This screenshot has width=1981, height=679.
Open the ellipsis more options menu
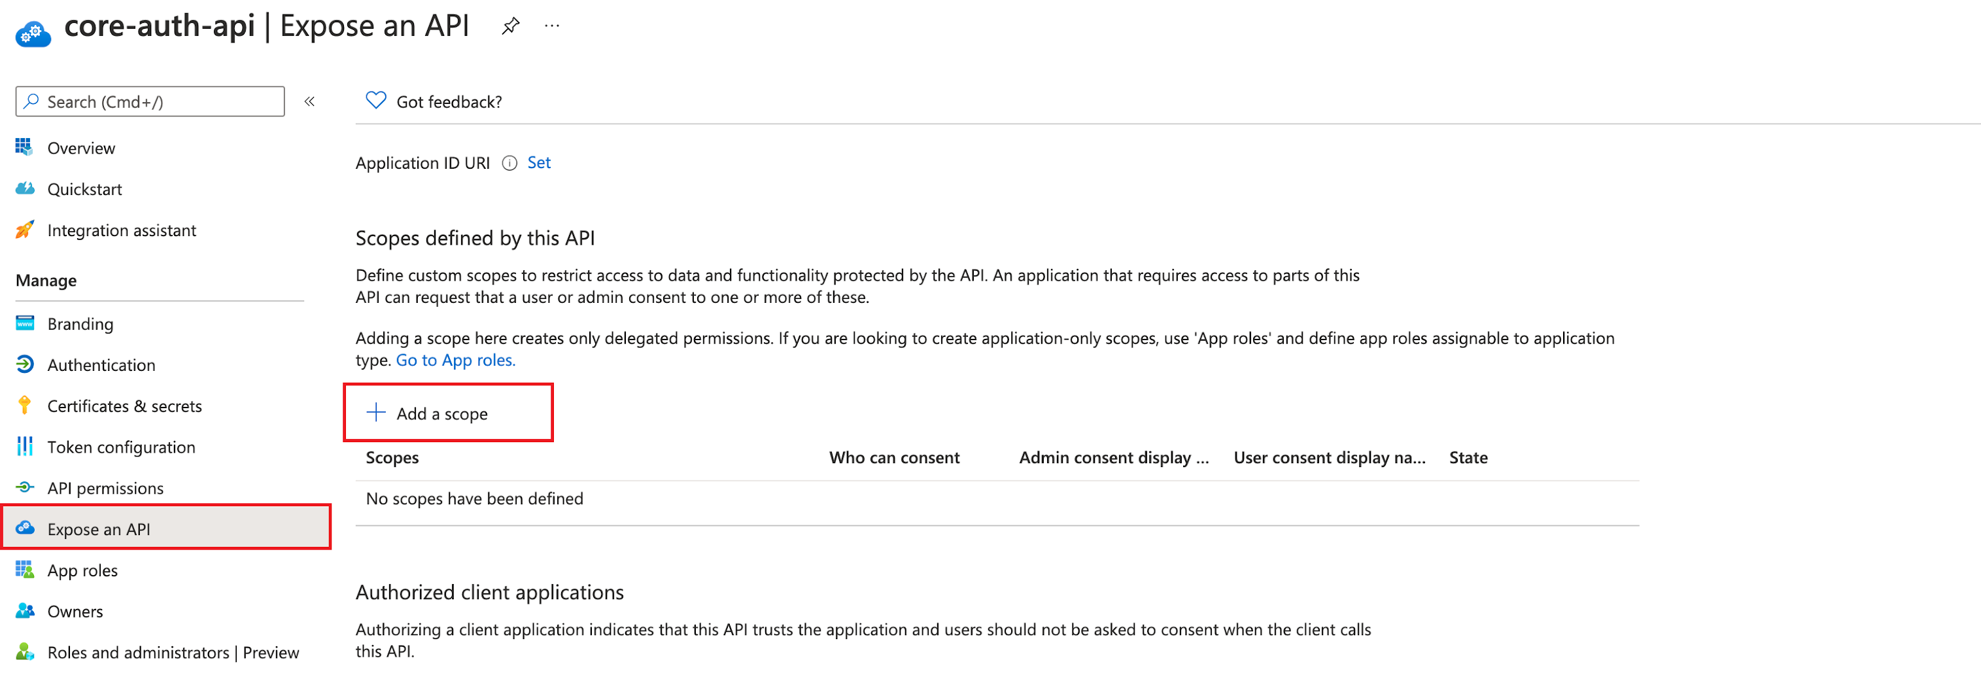551,26
